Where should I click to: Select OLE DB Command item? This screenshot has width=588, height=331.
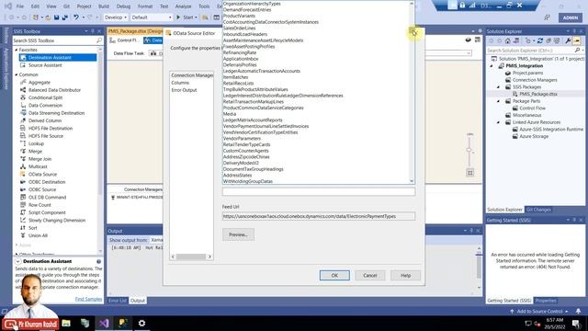[x=47, y=197]
